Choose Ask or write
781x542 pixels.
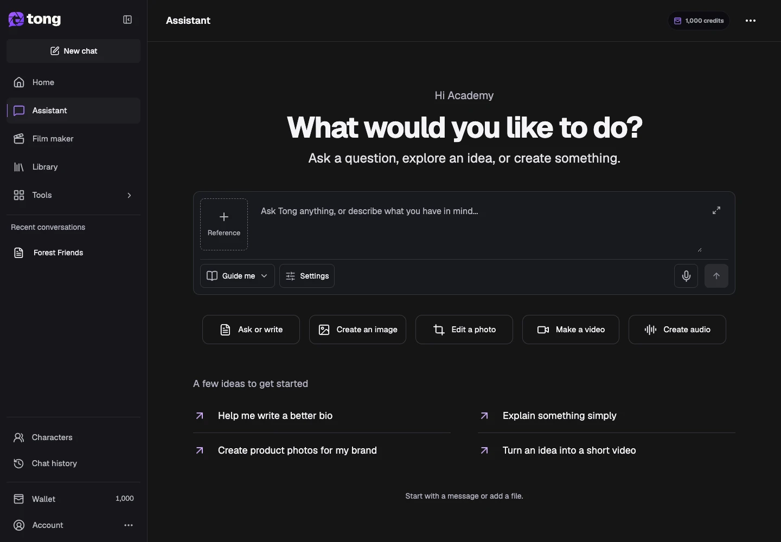(251, 330)
